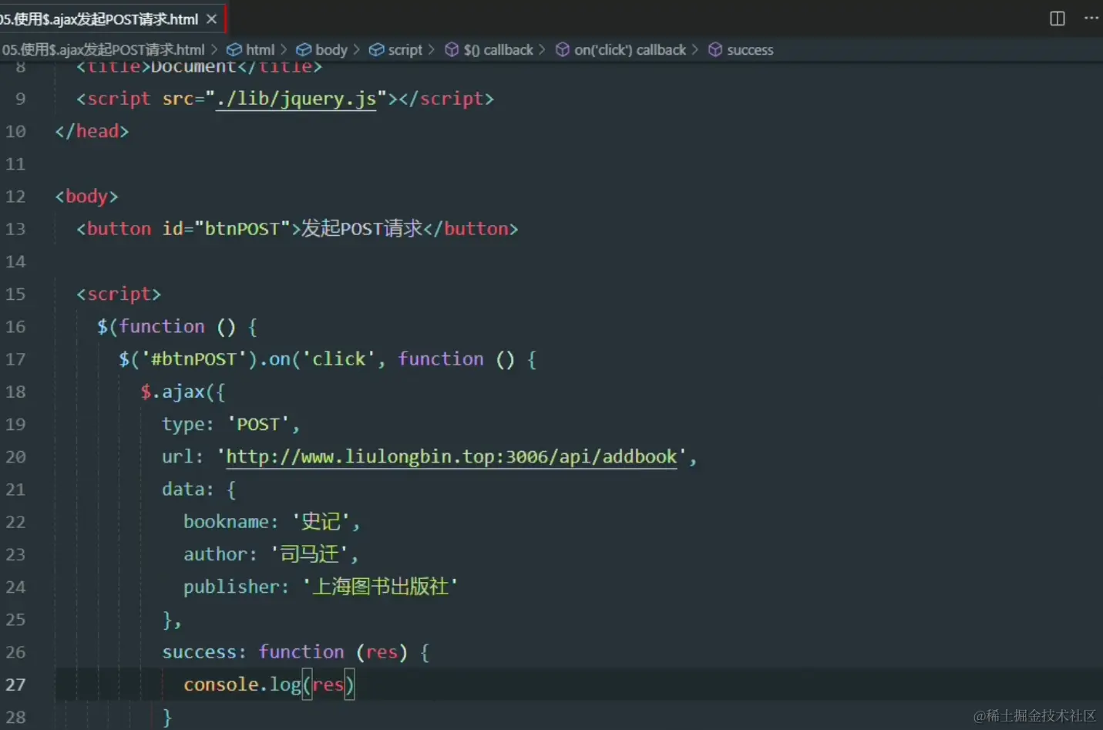
Task: Follow the liulongbin.top addbook URL link
Action: point(451,456)
